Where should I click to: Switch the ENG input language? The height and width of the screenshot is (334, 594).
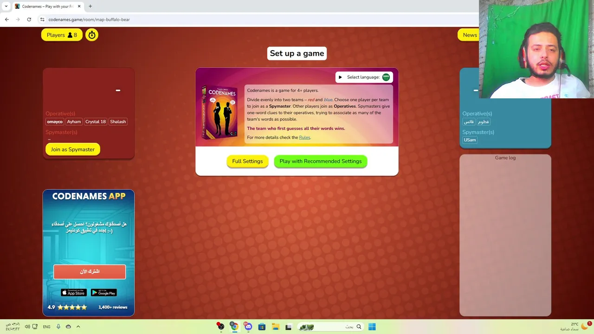(x=46, y=327)
